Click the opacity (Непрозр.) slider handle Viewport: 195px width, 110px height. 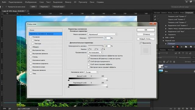89,38
